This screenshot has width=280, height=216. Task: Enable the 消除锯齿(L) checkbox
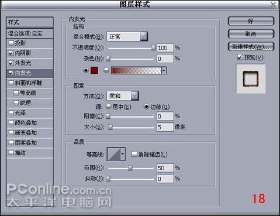point(134,154)
